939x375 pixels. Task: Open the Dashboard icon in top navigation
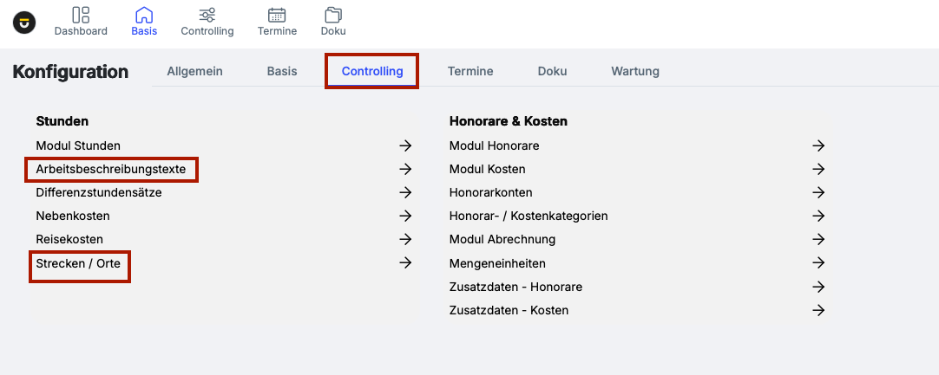click(81, 15)
